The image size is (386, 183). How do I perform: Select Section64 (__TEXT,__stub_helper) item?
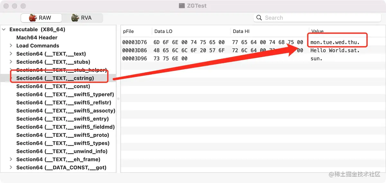coord(61,70)
